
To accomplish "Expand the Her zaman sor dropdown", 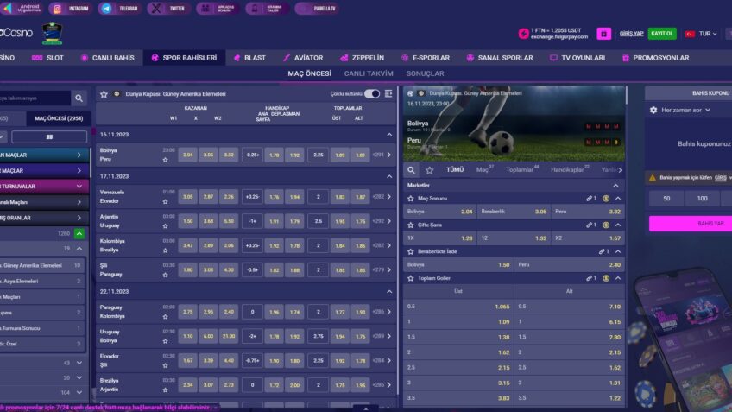I will [685, 111].
